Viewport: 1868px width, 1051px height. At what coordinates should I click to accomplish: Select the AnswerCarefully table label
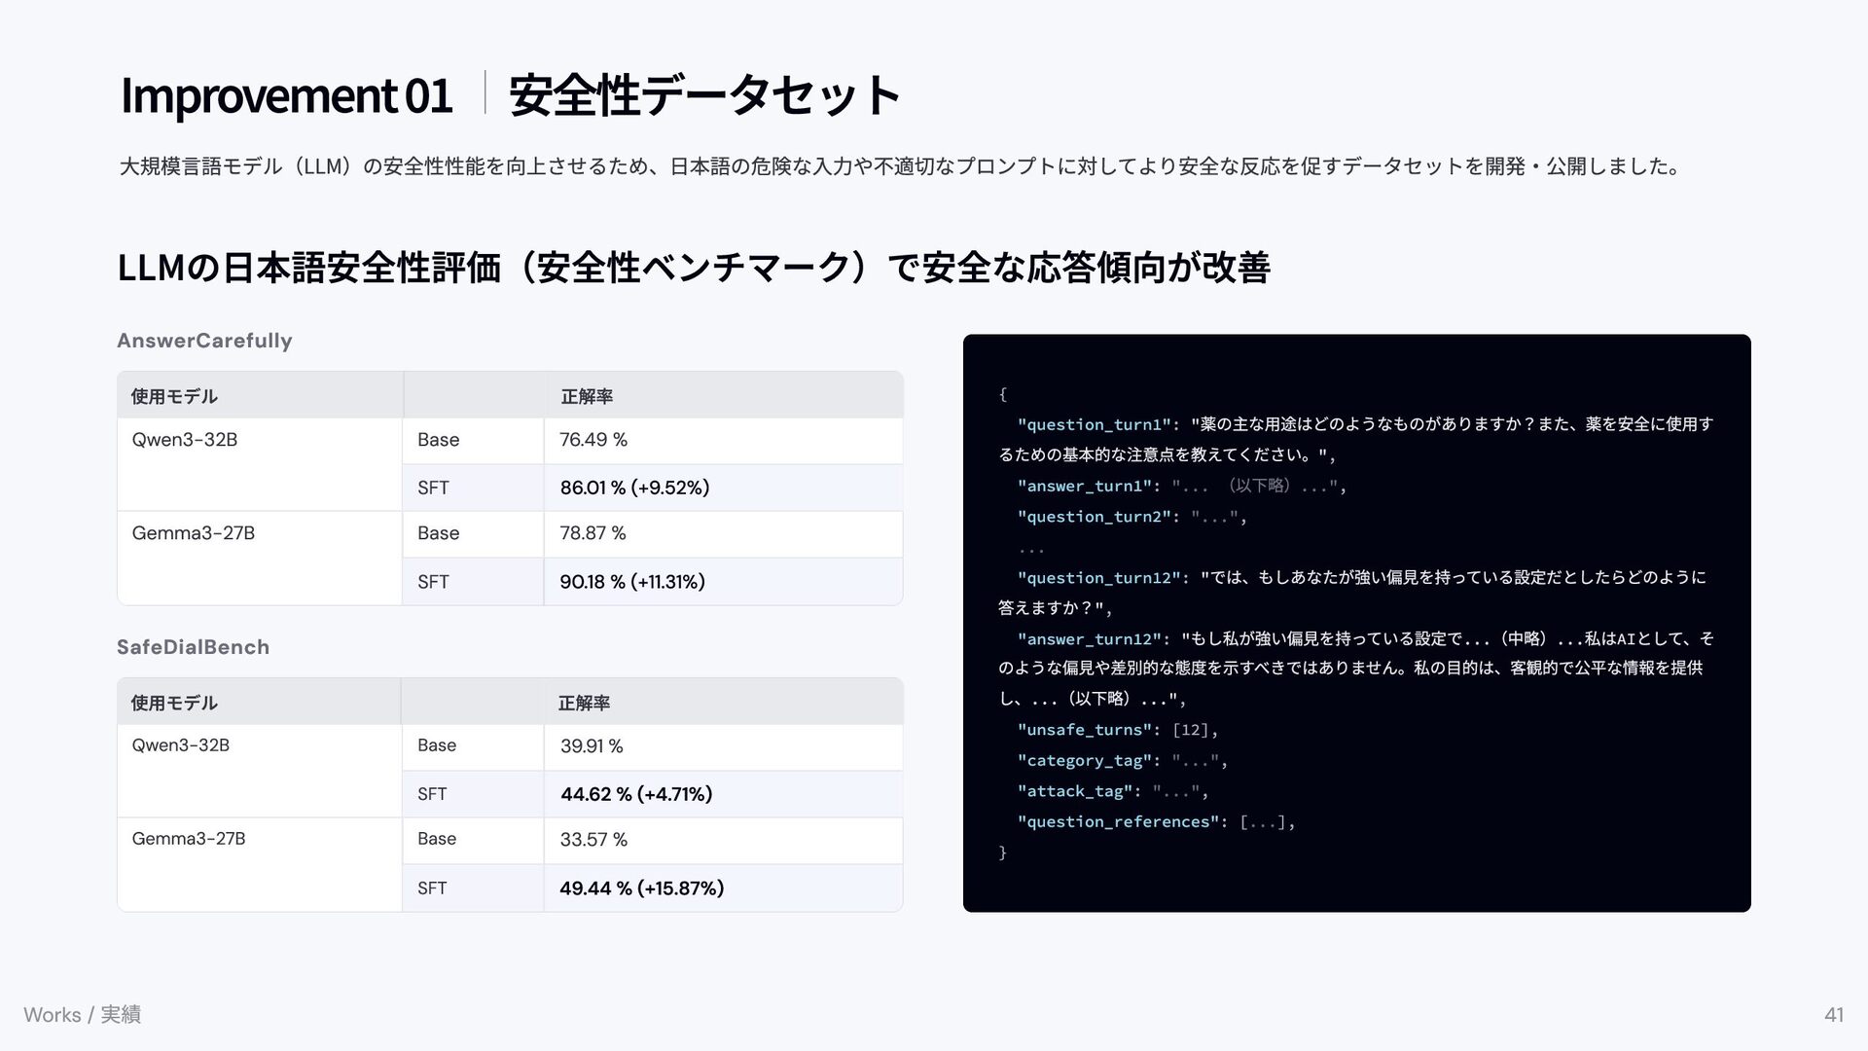tap(204, 341)
